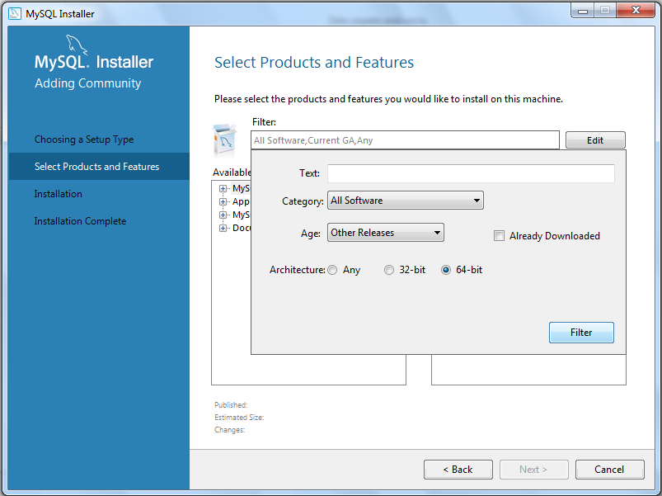Click Installation Complete in the sidebar
Screen dimensions: 662x496
[80, 221]
